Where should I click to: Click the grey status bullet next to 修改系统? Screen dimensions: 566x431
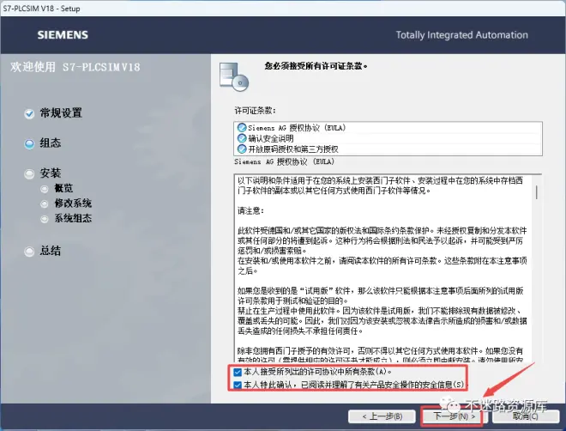tap(45, 204)
